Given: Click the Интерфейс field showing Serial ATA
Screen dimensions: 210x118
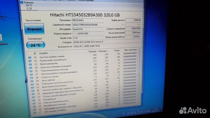Looking at the screenshot, I should (88, 29).
